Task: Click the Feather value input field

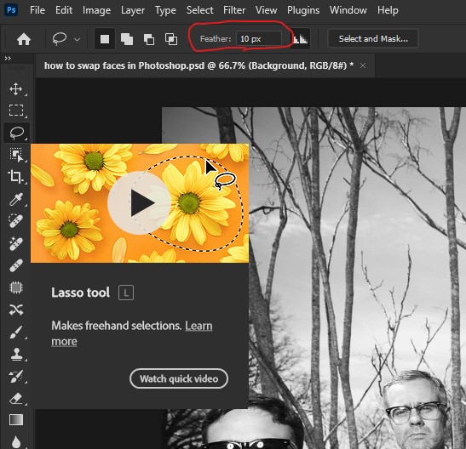Action: tap(259, 39)
